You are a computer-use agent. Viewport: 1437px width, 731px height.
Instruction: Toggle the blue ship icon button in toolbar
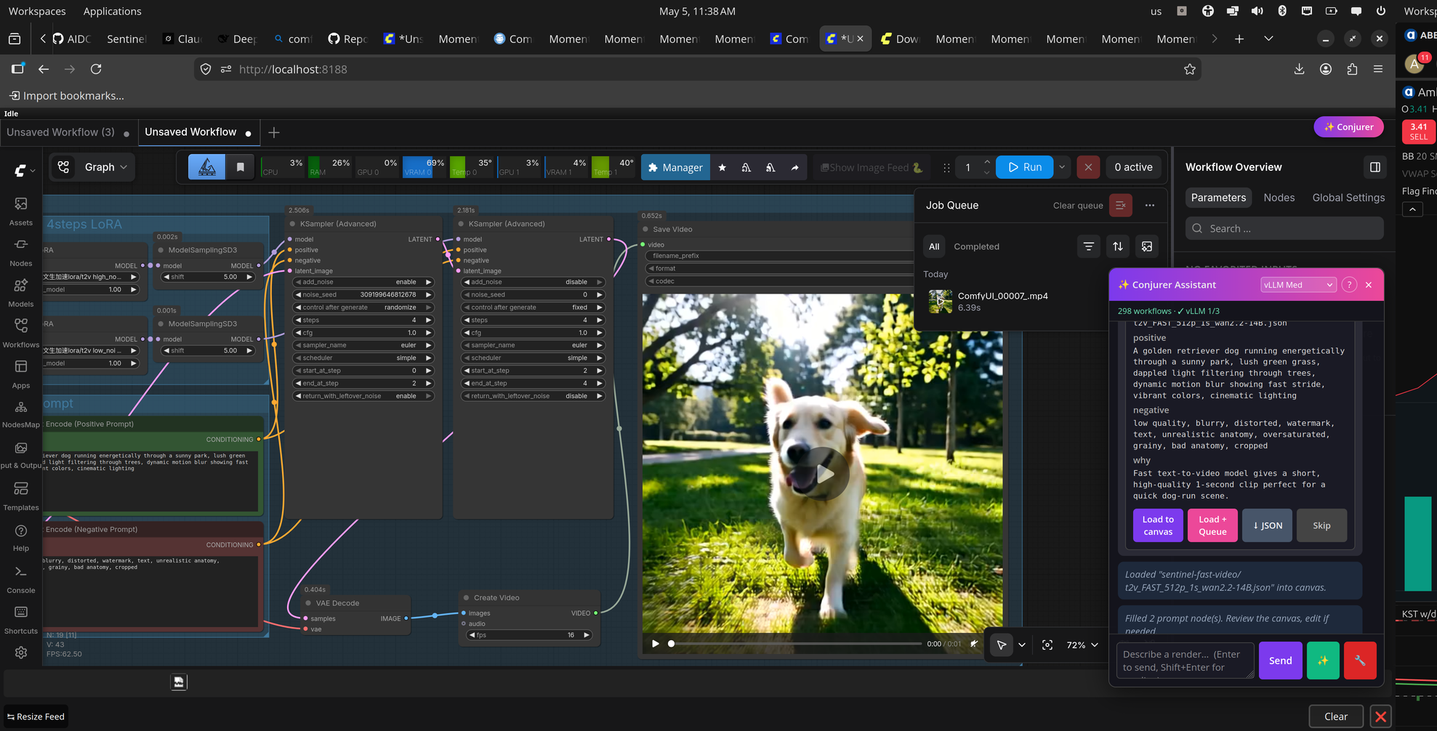coord(207,167)
